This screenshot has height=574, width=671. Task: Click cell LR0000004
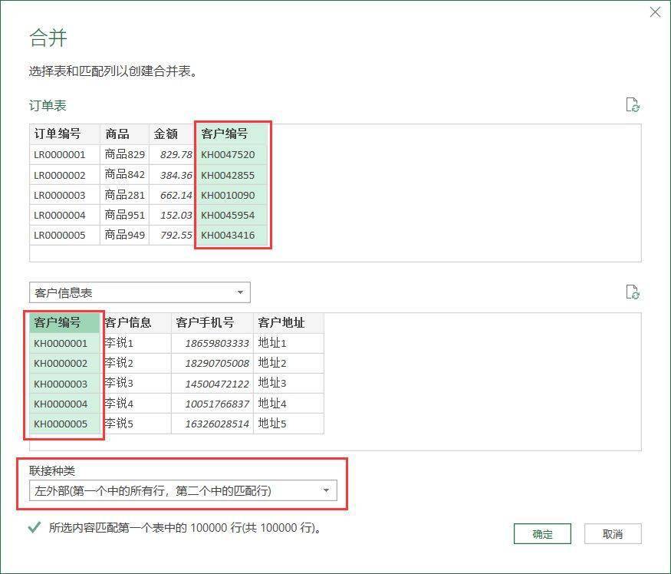[x=64, y=215]
